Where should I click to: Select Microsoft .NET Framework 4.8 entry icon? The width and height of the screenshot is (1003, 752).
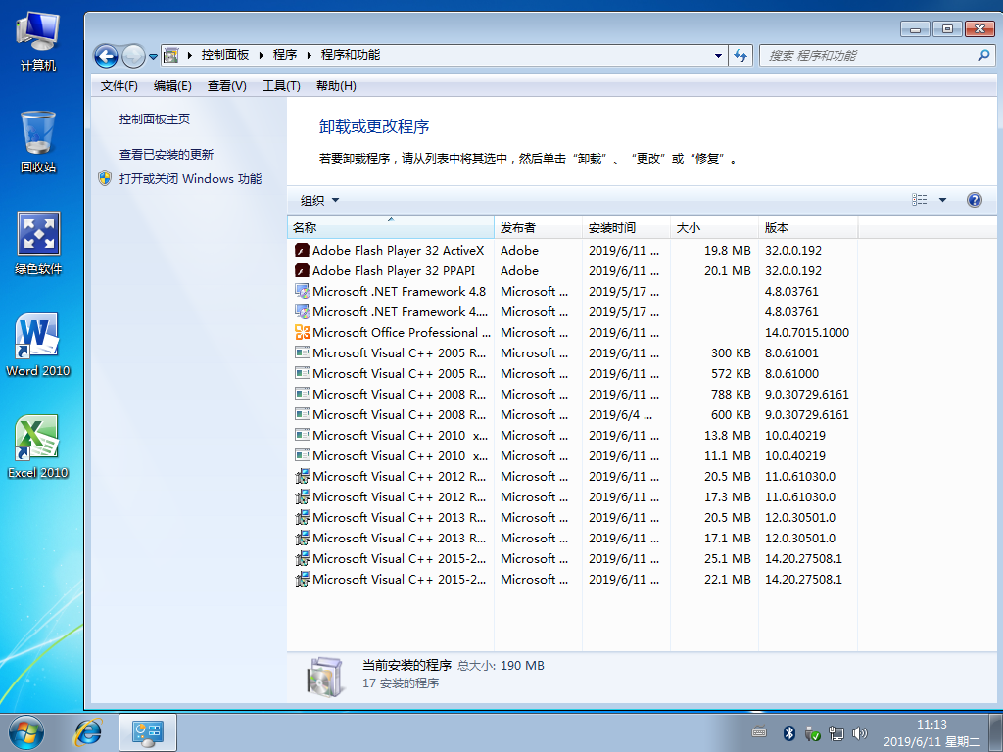tap(302, 291)
